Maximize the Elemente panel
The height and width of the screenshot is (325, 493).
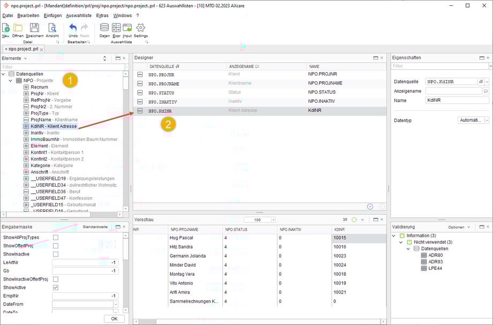click(x=118, y=58)
